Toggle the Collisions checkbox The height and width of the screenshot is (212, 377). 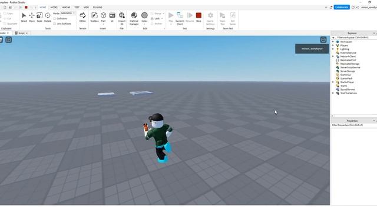tap(55, 18)
